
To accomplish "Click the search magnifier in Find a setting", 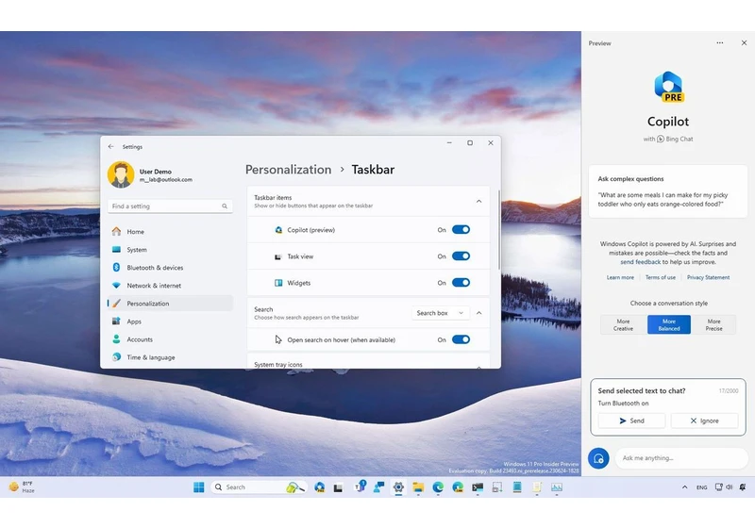I will click(x=225, y=206).
